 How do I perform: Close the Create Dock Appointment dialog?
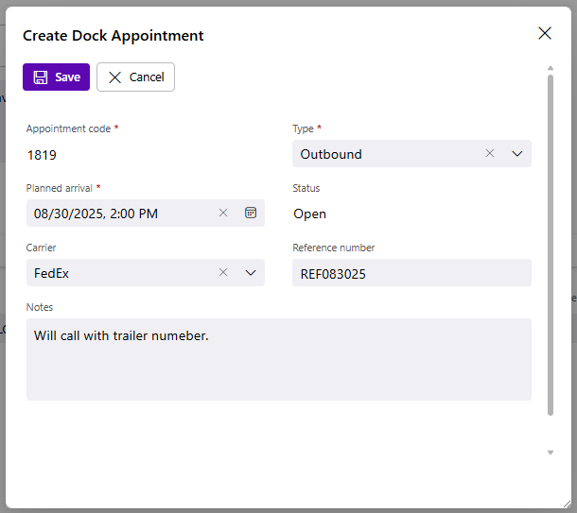pyautogui.click(x=545, y=34)
